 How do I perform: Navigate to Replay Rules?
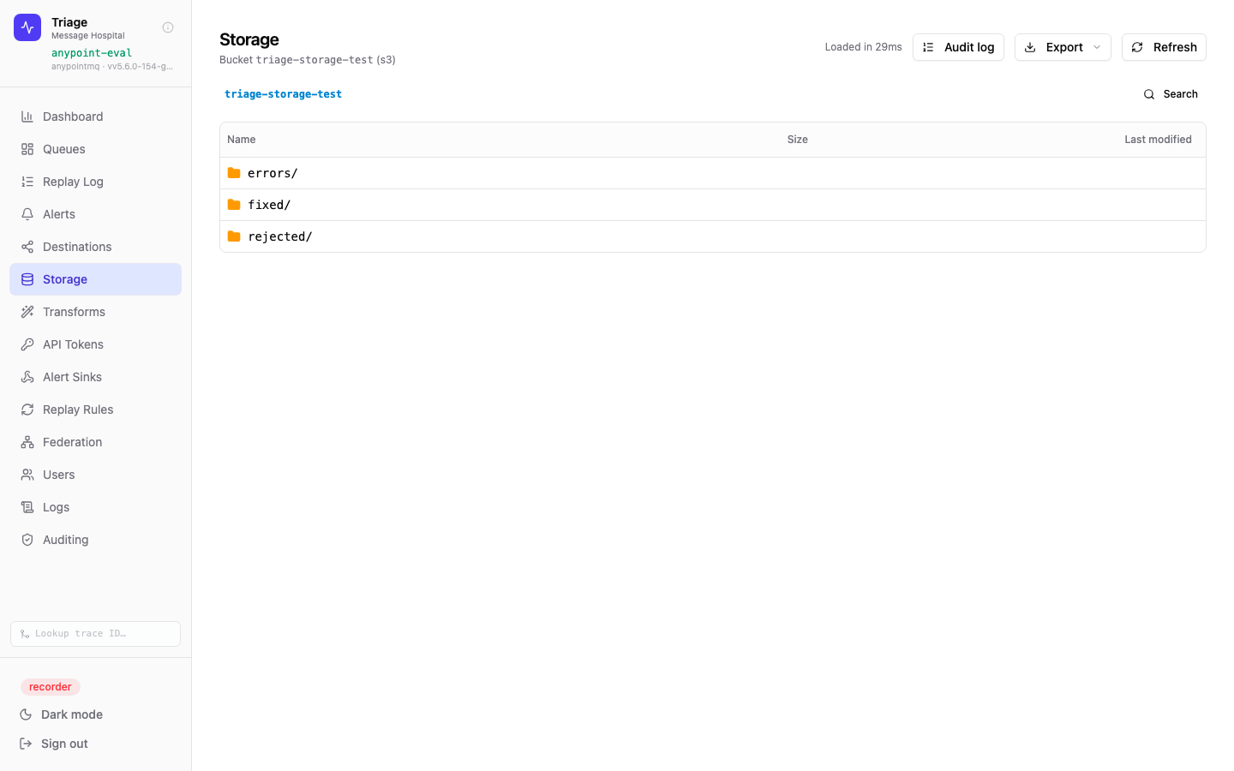95,409
